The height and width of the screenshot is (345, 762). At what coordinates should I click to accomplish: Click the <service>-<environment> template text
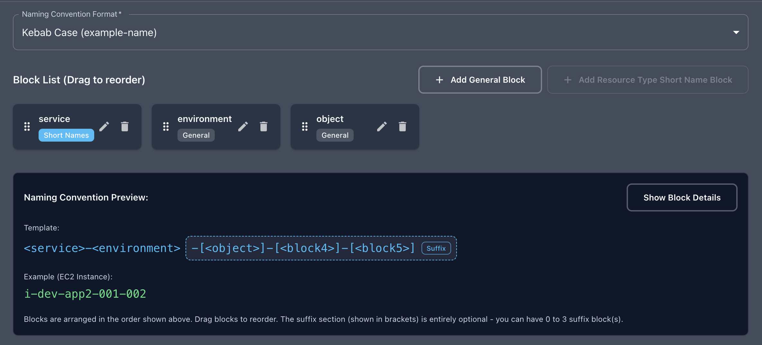[x=102, y=248]
